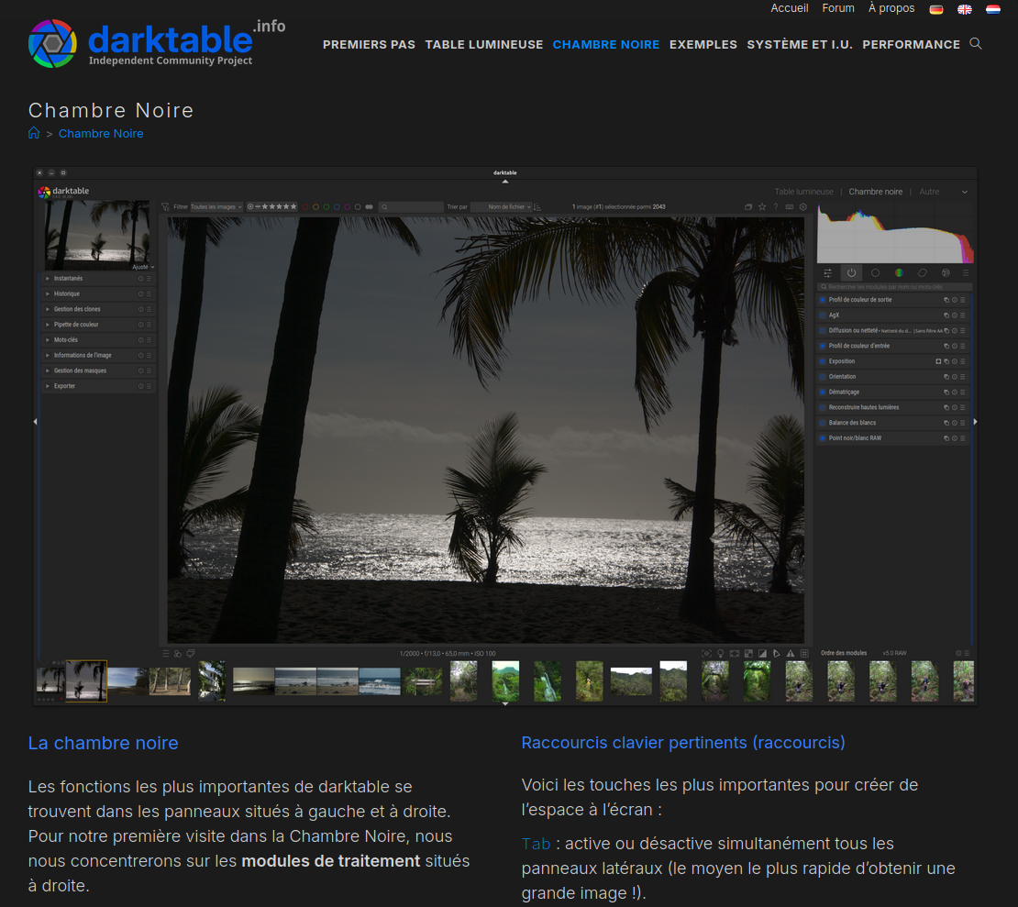Click the filter funnel icon

166,207
